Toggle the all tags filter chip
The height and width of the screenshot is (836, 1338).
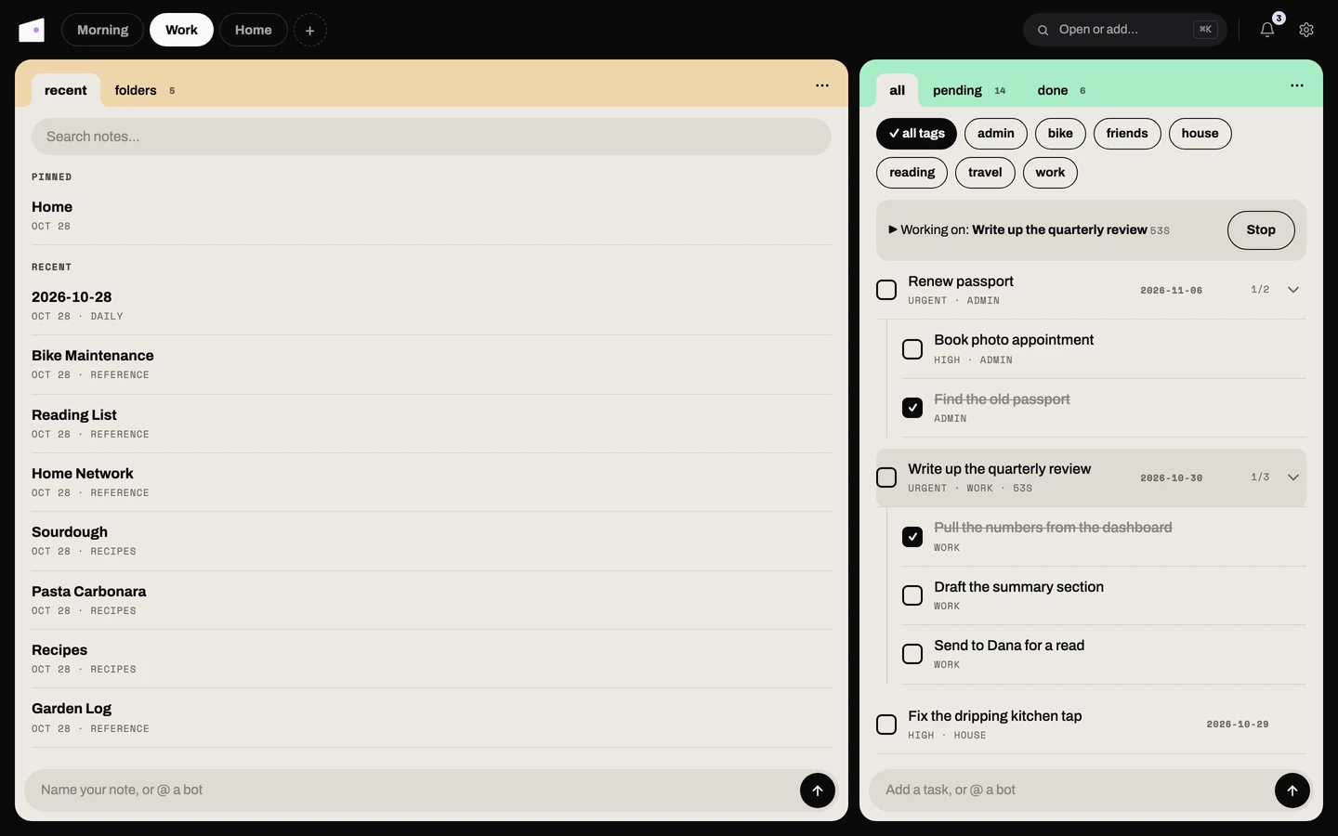pos(916,134)
